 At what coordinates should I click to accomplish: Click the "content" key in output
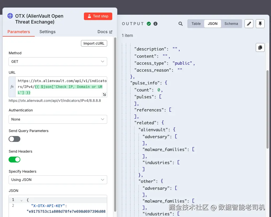click(145, 56)
